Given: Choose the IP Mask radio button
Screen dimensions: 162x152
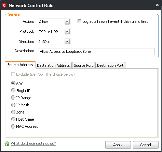Looking at the screenshot, I should tap(13, 105).
